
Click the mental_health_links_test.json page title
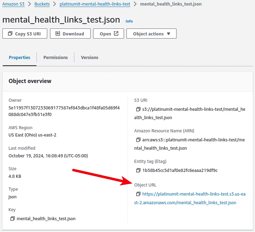61,20
